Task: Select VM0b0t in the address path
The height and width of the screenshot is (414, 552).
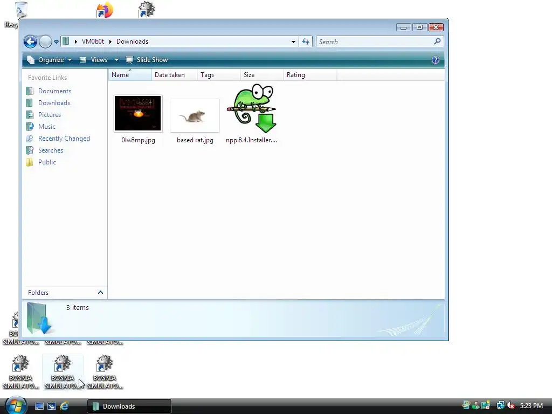Action: click(x=93, y=42)
